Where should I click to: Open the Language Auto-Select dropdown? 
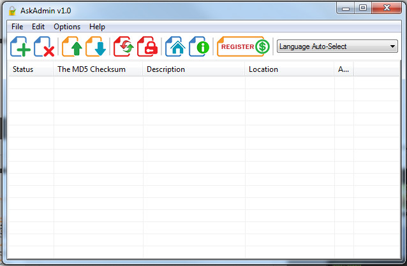coord(337,46)
